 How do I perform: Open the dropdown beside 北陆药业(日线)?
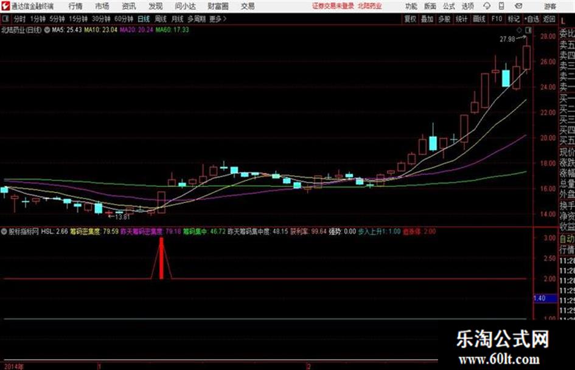(47, 30)
